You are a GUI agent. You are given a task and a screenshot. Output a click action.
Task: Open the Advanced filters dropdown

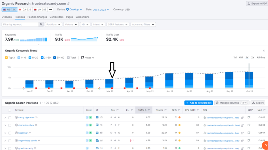coord(143,25)
